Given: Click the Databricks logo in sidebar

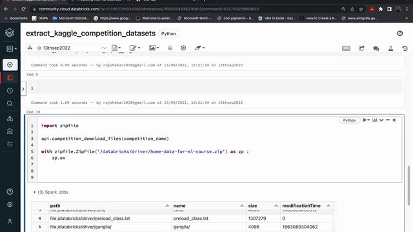Looking at the screenshot, I should tap(10, 33).
